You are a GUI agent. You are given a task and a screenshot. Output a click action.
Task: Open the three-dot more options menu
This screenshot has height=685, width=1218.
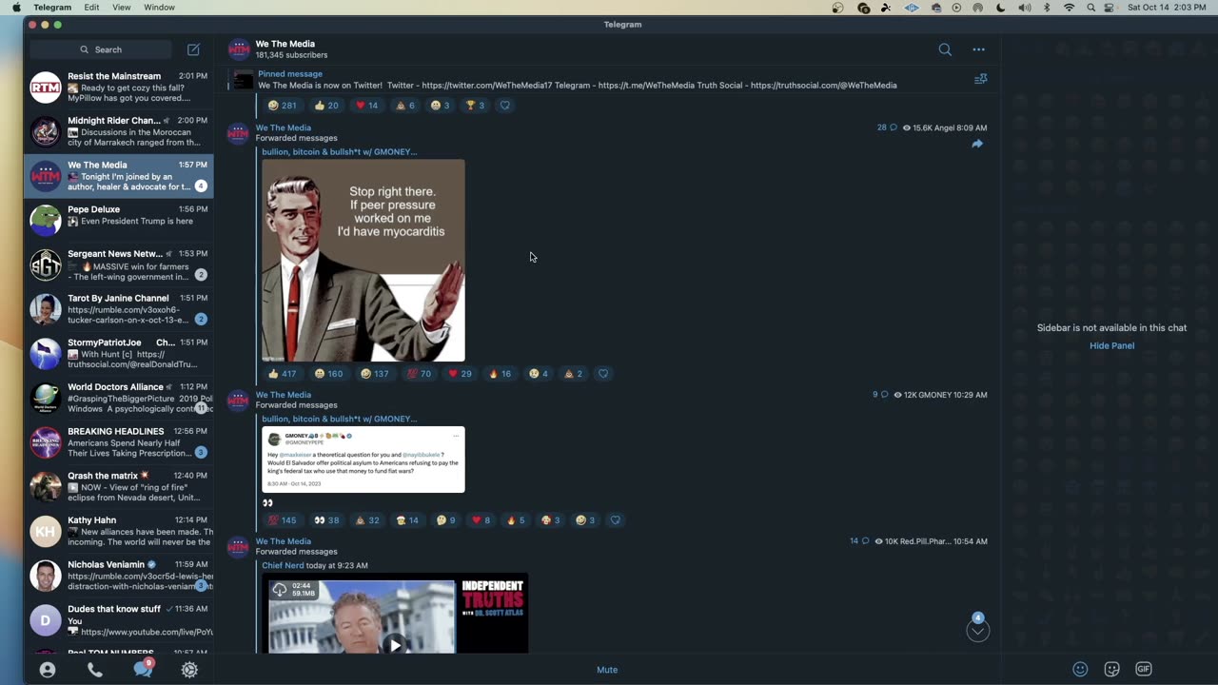click(978, 49)
